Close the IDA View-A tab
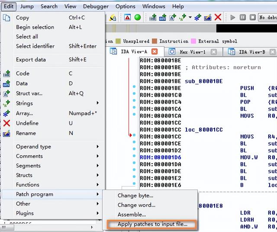The height and width of the screenshot is (232, 277). [x=155, y=52]
